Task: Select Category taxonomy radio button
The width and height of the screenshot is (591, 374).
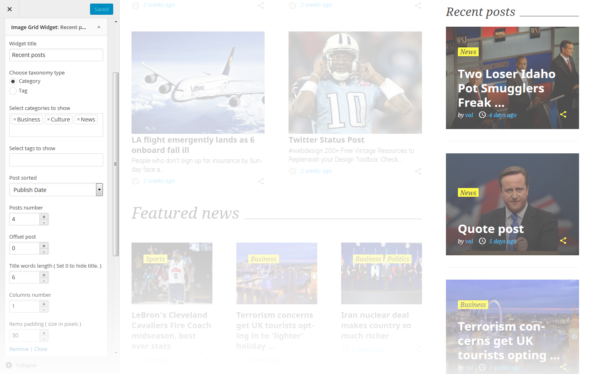Action: point(13,81)
